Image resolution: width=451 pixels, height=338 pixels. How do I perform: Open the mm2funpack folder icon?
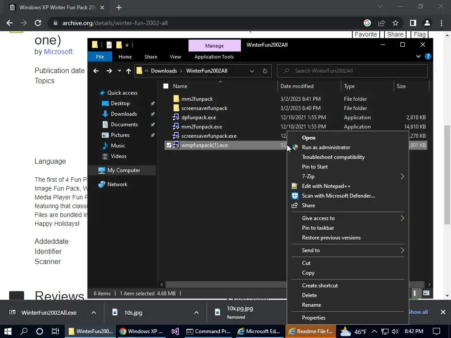[x=176, y=99]
